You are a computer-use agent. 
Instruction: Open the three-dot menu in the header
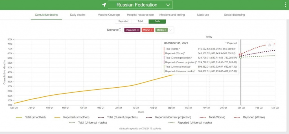285,5
